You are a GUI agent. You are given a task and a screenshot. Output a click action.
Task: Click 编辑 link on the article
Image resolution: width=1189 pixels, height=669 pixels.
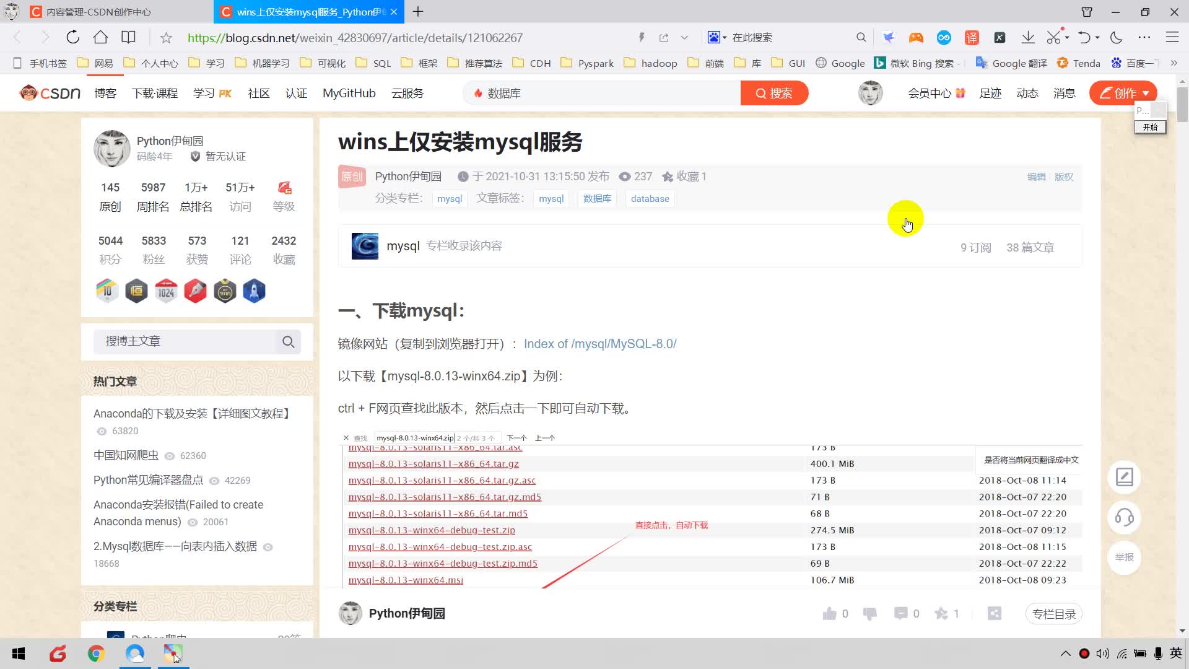(x=1036, y=177)
